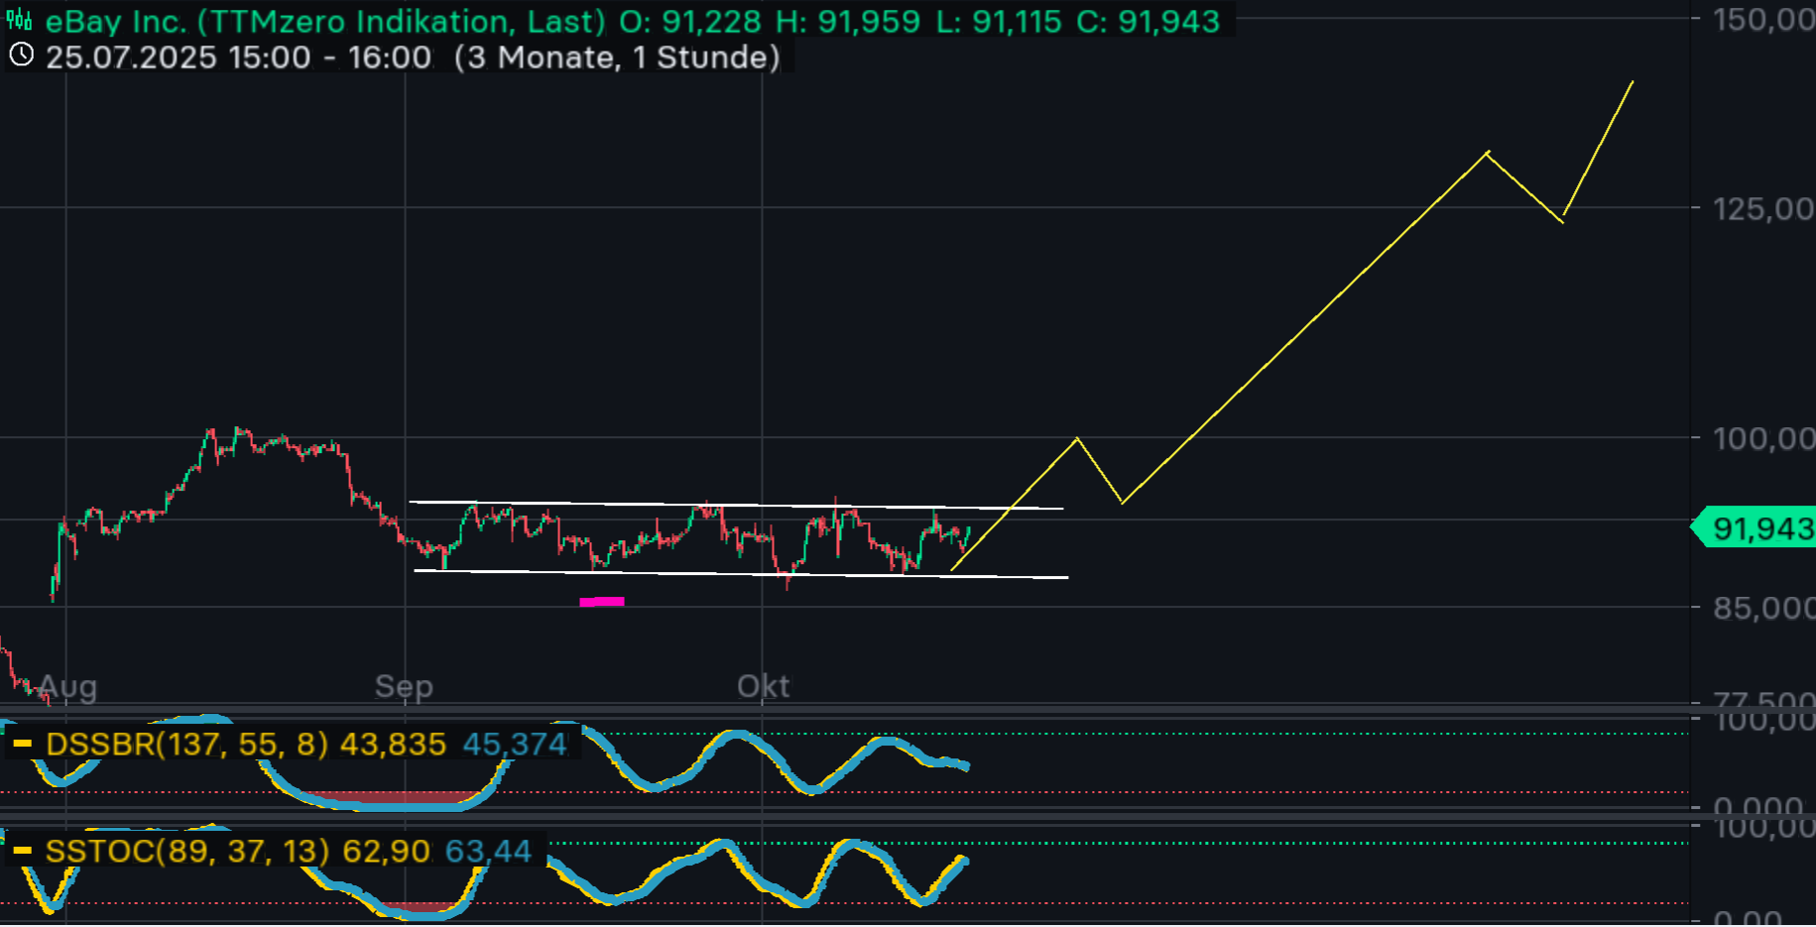Click the closing price value C: 91,943
Screen dimensions: 1816x927
click(x=1148, y=21)
